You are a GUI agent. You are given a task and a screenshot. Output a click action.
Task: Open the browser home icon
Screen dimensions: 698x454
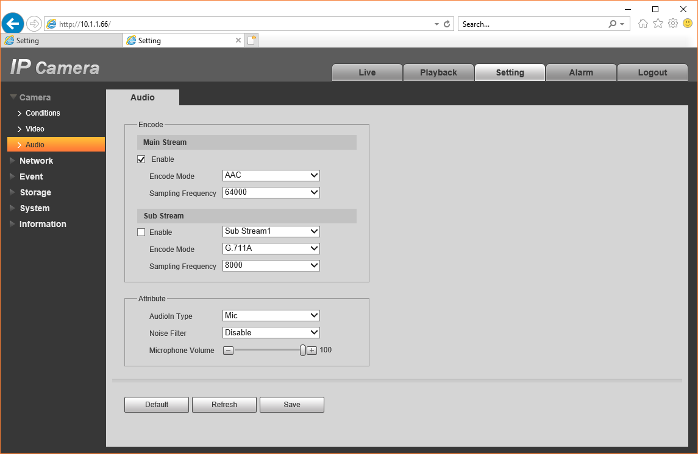pos(643,24)
